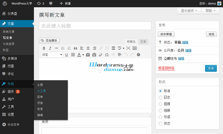Insert or edit link icon
223x134 pixels.
[101, 48]
